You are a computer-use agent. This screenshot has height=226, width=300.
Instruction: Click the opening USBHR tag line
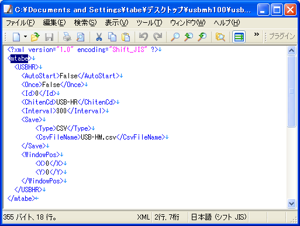click(x=28, y=67)
